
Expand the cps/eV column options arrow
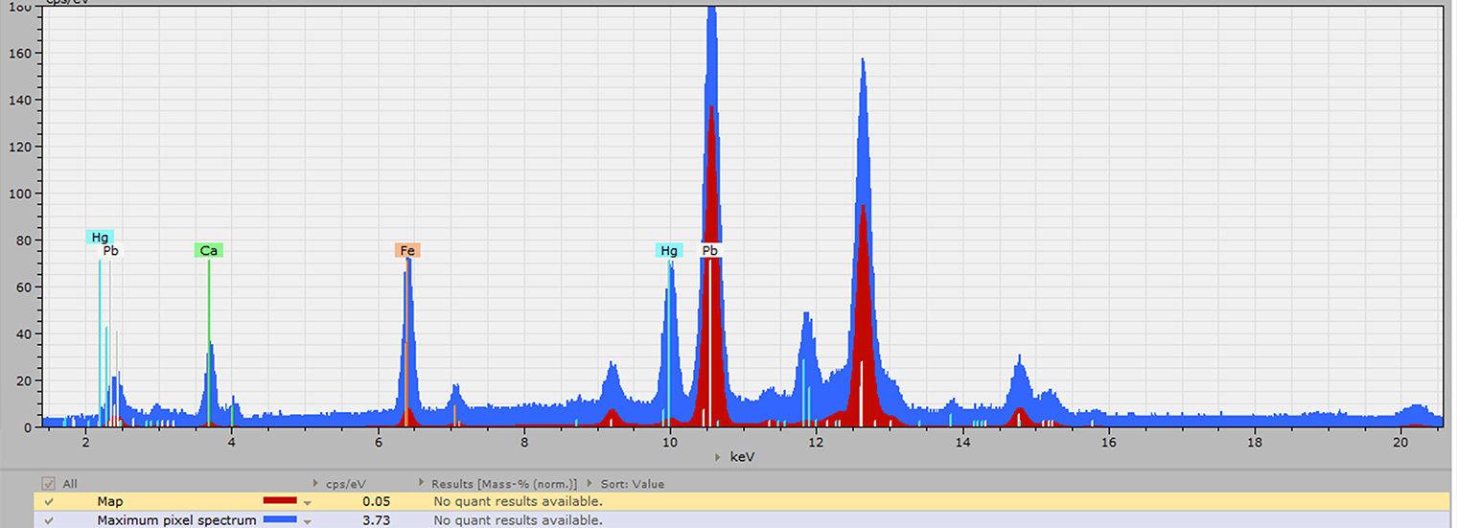316,484
